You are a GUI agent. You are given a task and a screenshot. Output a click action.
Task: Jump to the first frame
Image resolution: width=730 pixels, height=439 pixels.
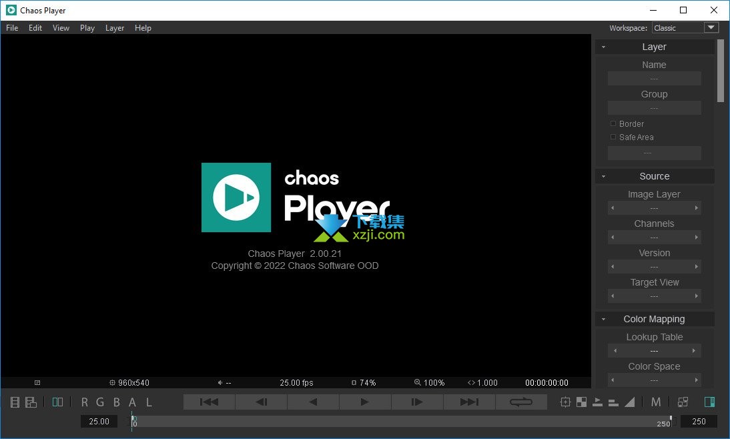point(209,402)
